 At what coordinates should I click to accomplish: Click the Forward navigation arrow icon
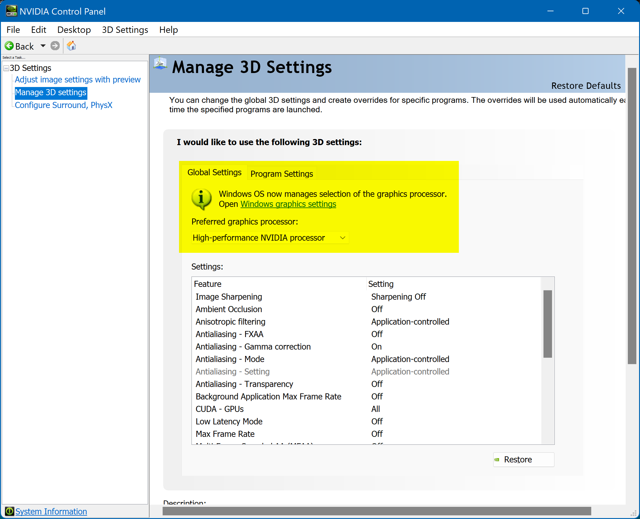click(55, 47)
